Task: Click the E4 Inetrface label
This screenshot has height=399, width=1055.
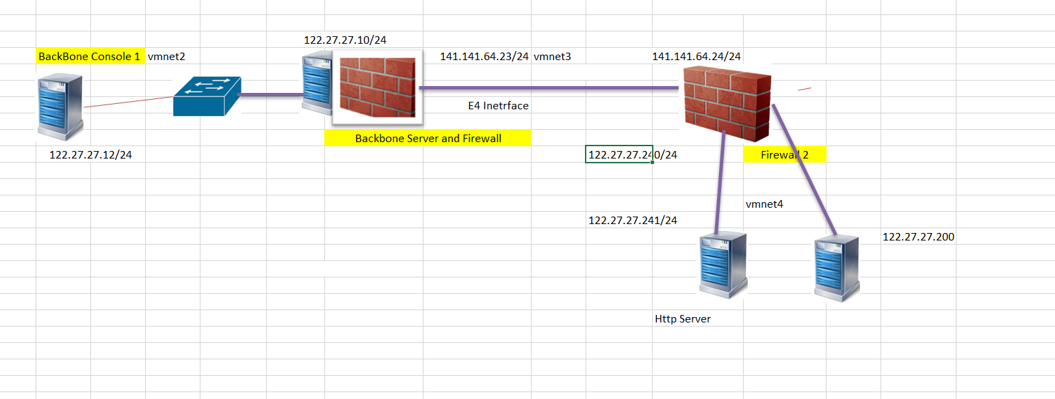Action: tap(498, 106)
